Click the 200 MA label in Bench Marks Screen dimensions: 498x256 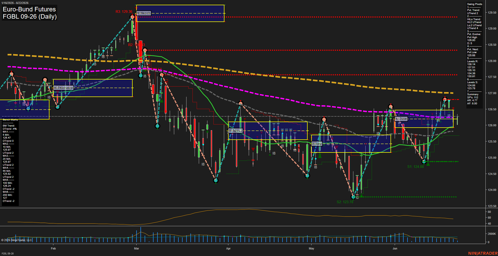[x=7, y=195]
